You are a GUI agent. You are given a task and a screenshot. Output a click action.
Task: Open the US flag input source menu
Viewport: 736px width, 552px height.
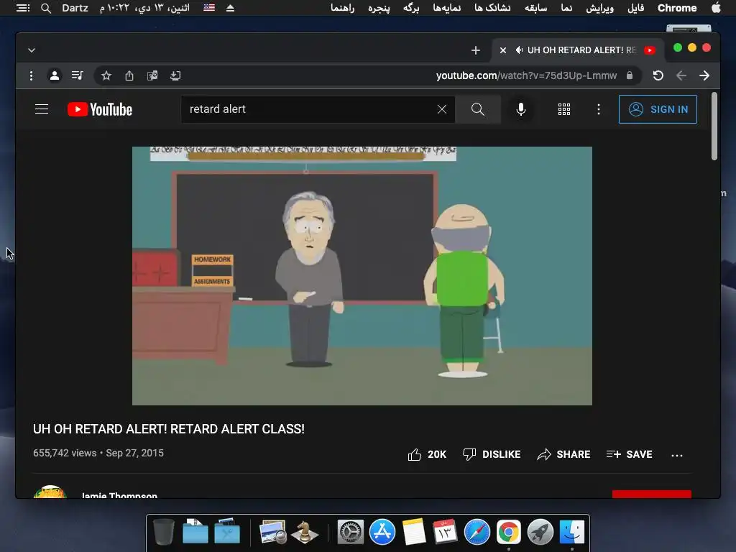point(209,7)
